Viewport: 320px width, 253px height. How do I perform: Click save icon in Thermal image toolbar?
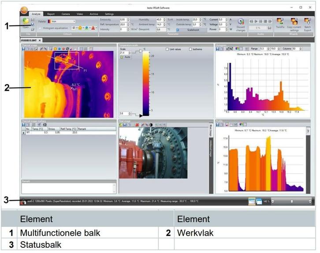tap(23, 49)
